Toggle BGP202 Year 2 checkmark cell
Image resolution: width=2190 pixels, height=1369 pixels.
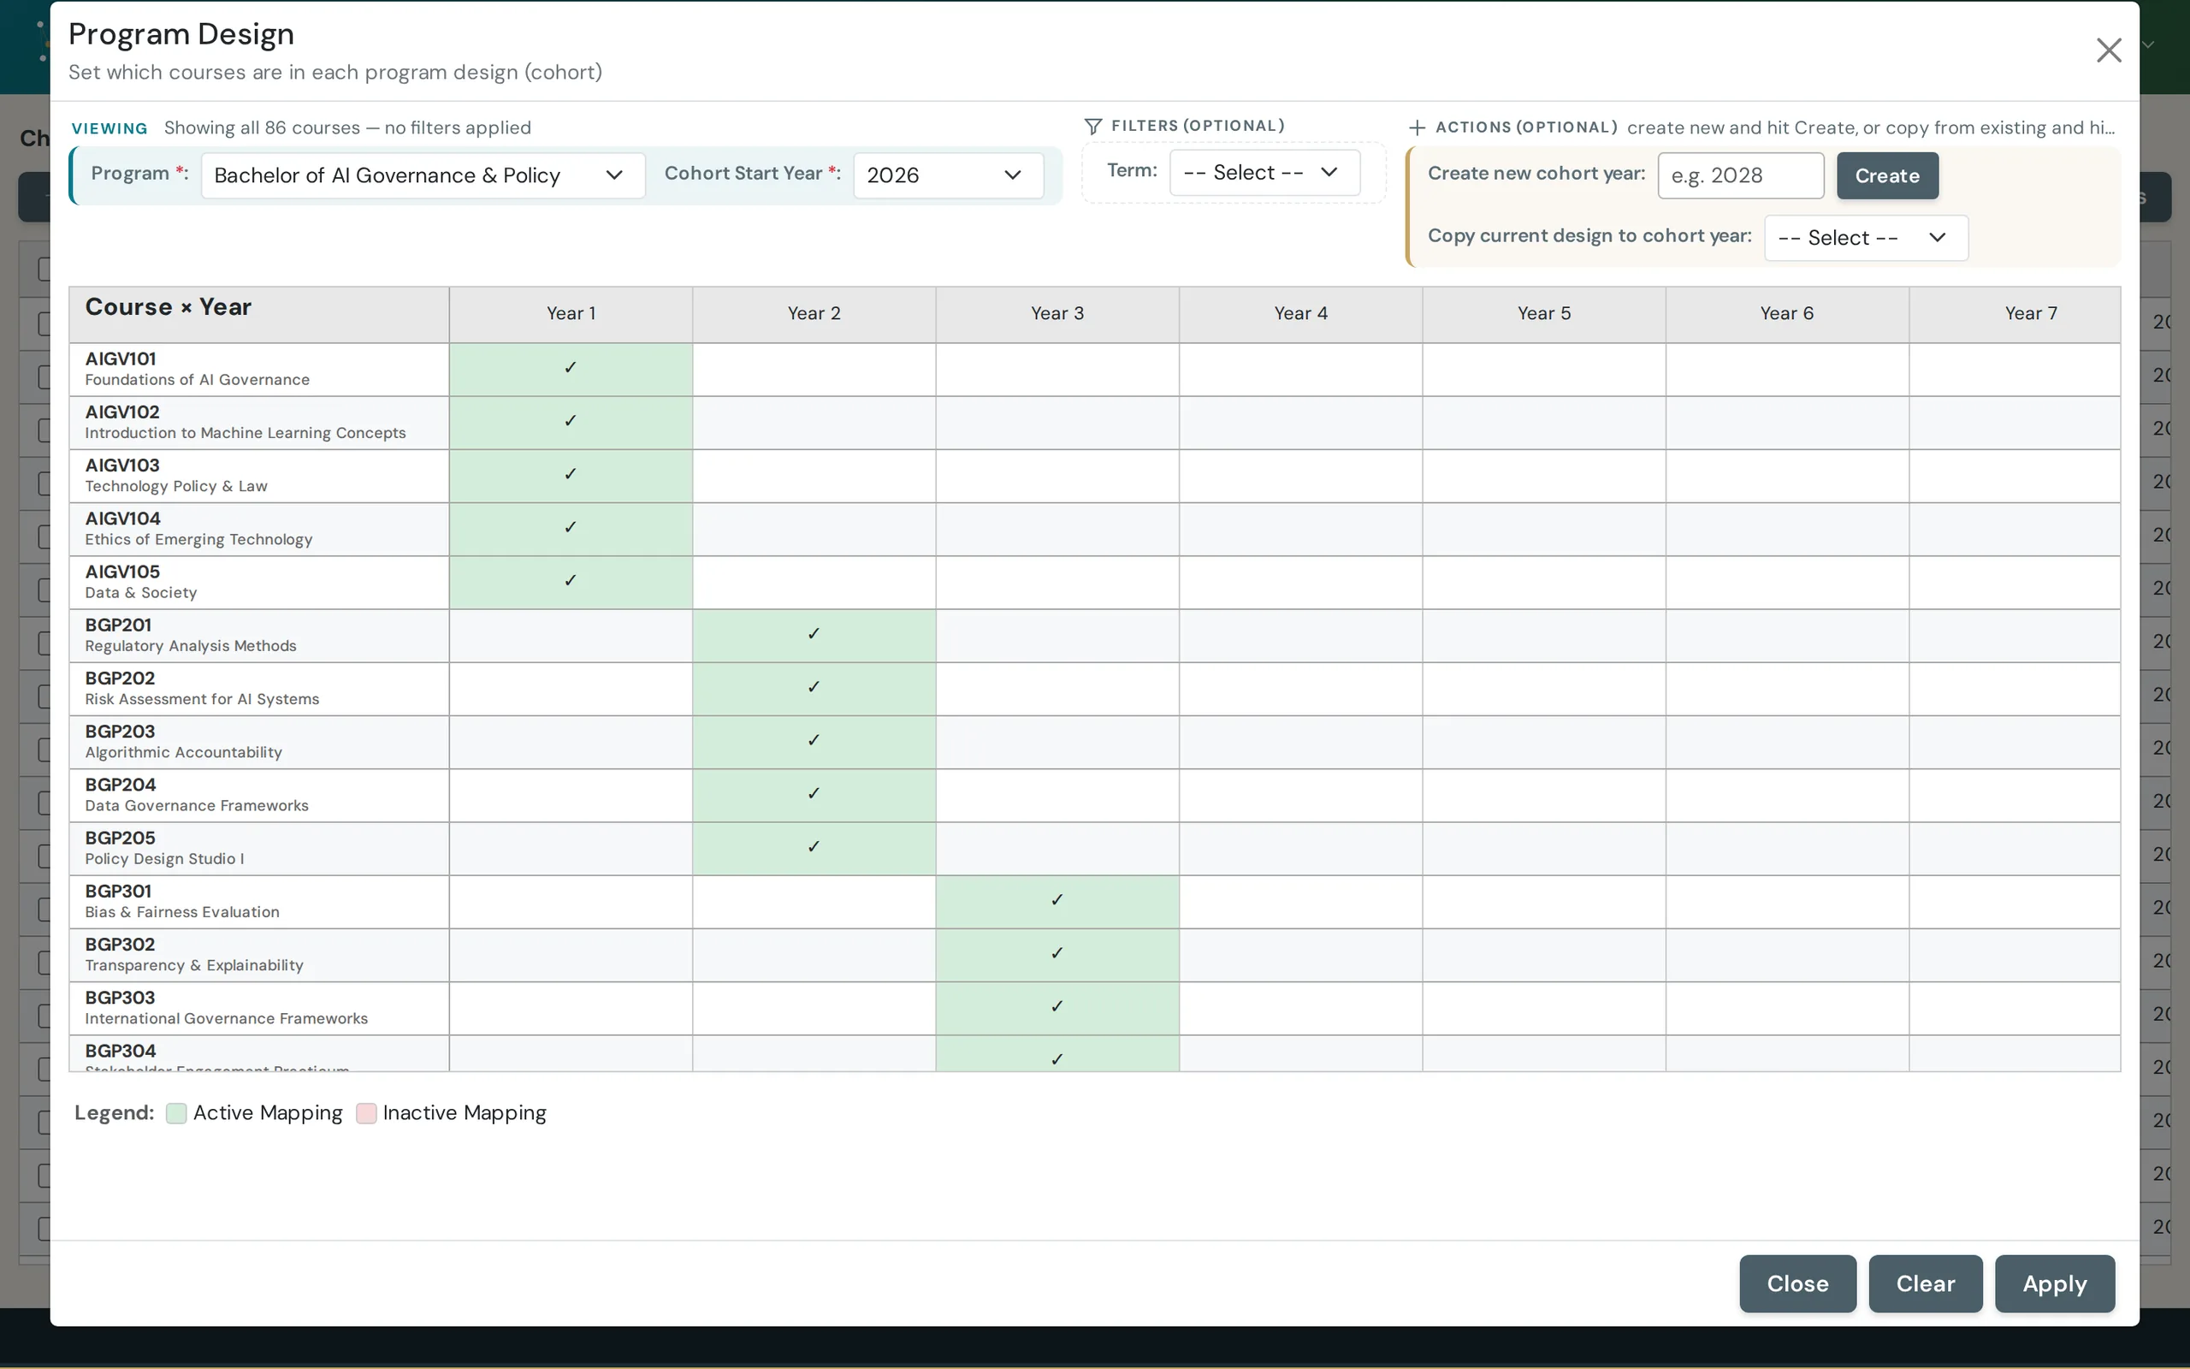(x=814, y=689)
